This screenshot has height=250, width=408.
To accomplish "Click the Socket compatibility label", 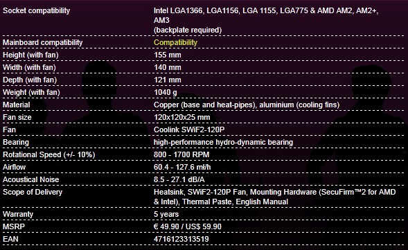I will (37, 10).
